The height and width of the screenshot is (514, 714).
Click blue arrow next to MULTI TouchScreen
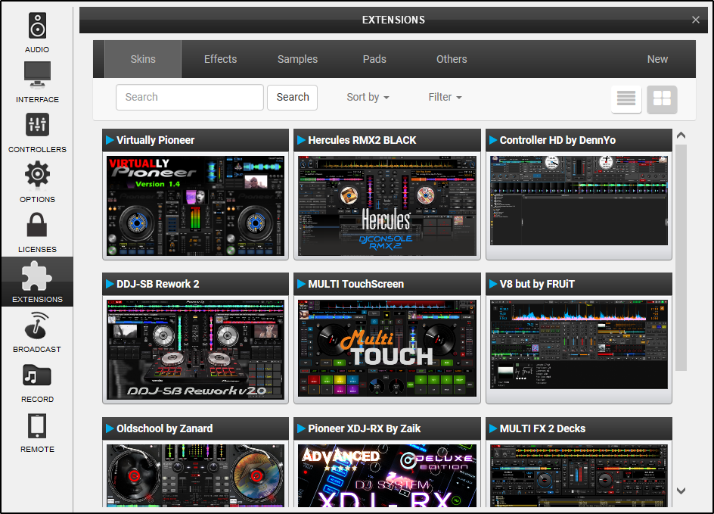(302, 284)
